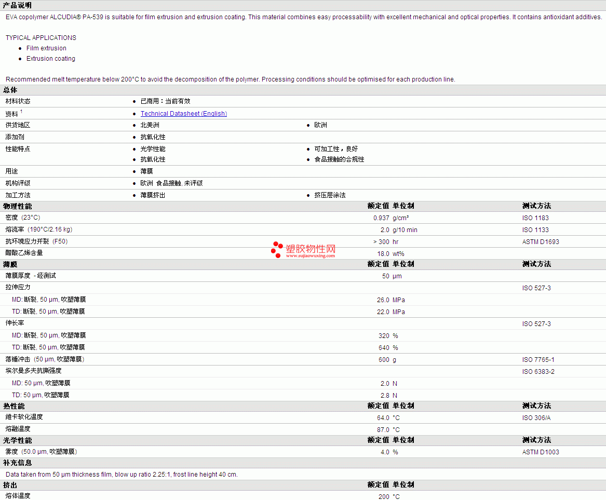Click the ISO 7765-1 test method
Image resolution: width=606 pixels, height=500 pixels.
point(538,360)
